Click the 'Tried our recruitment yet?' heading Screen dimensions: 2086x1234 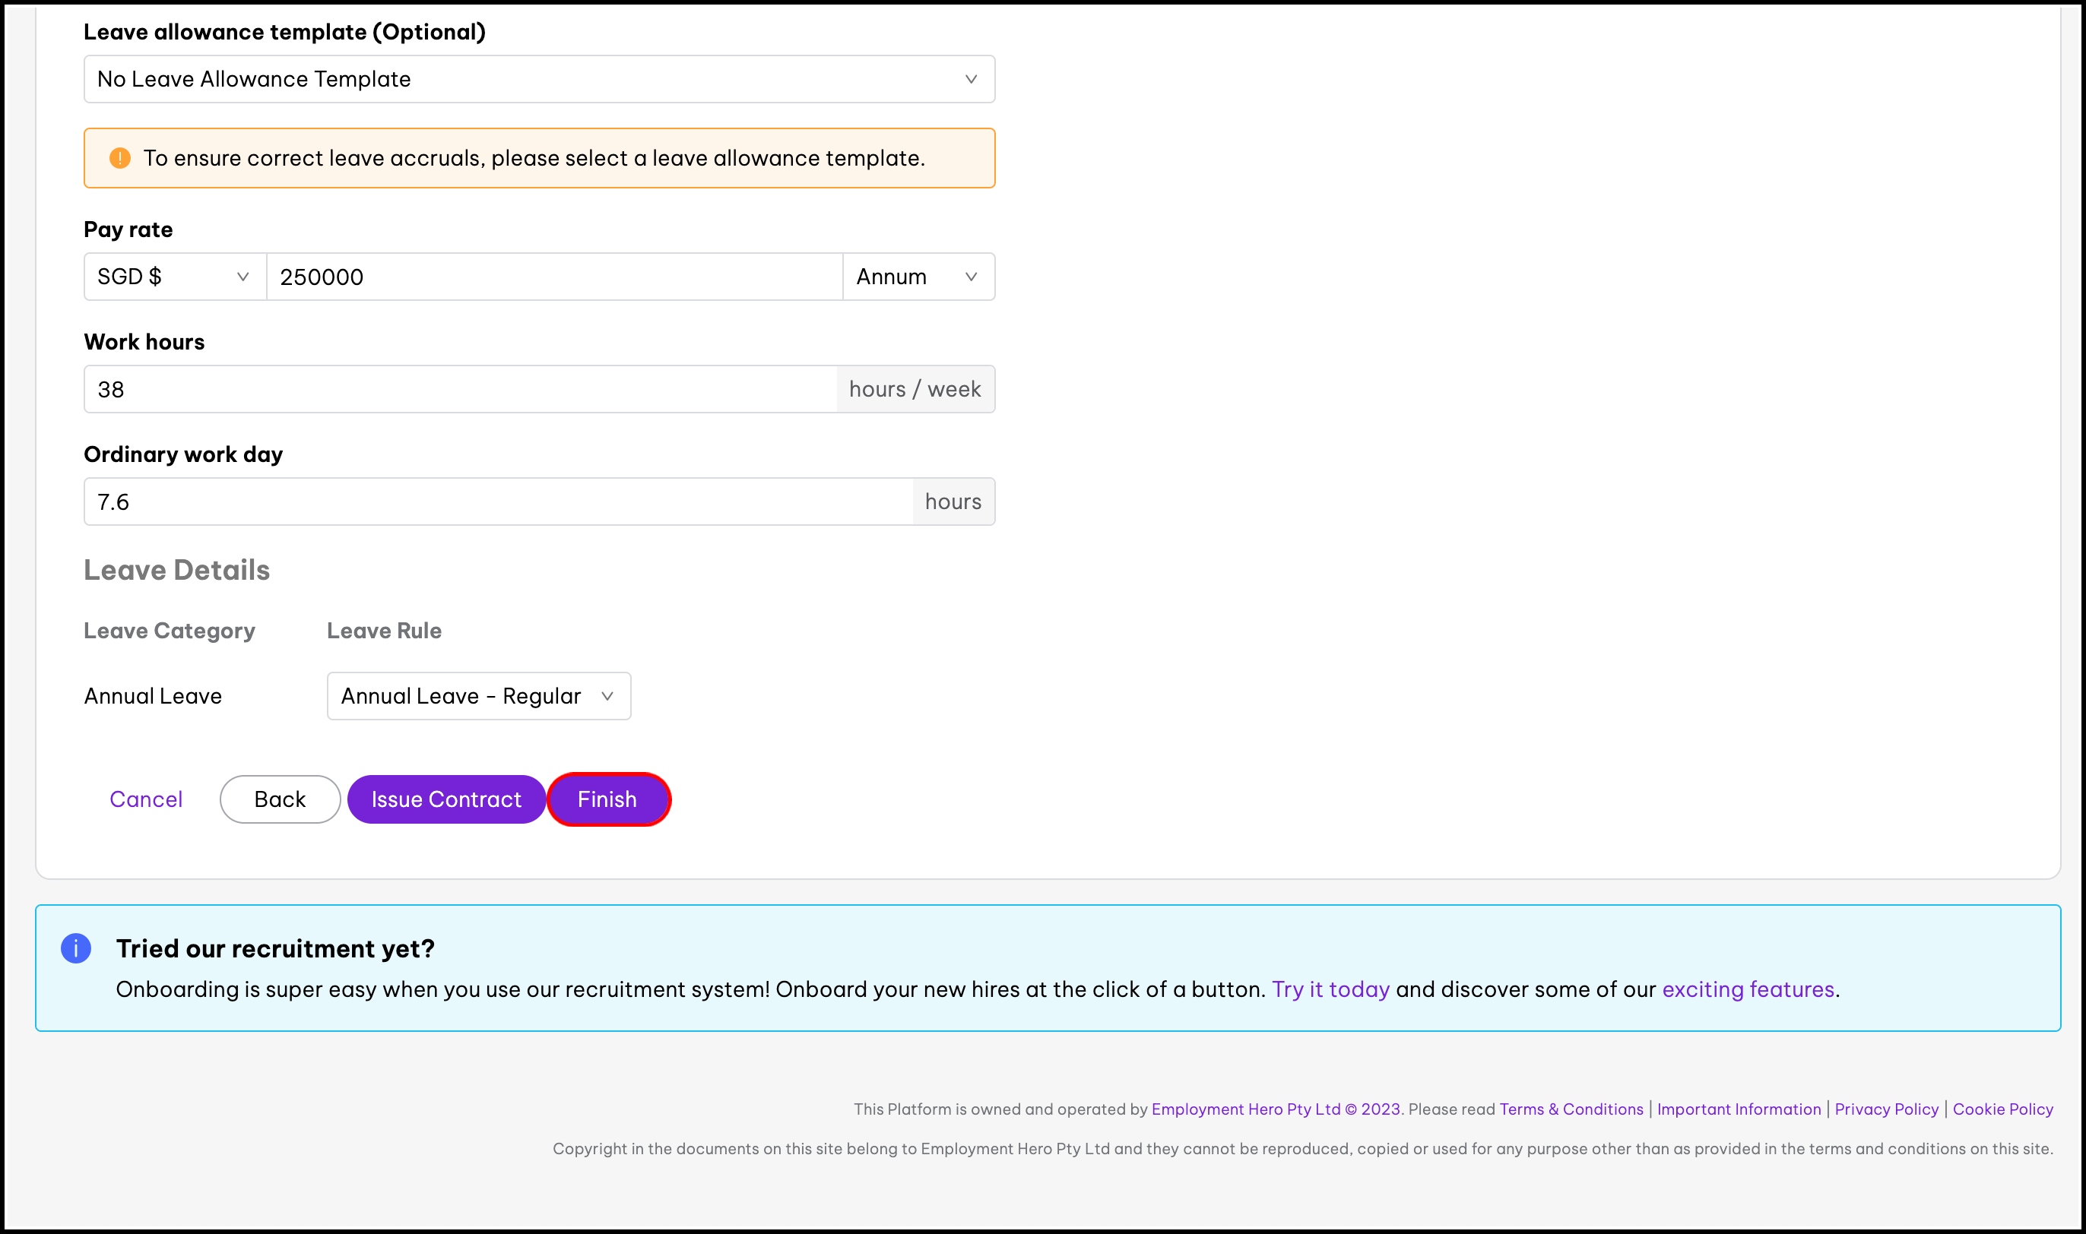tap(275, 949)
